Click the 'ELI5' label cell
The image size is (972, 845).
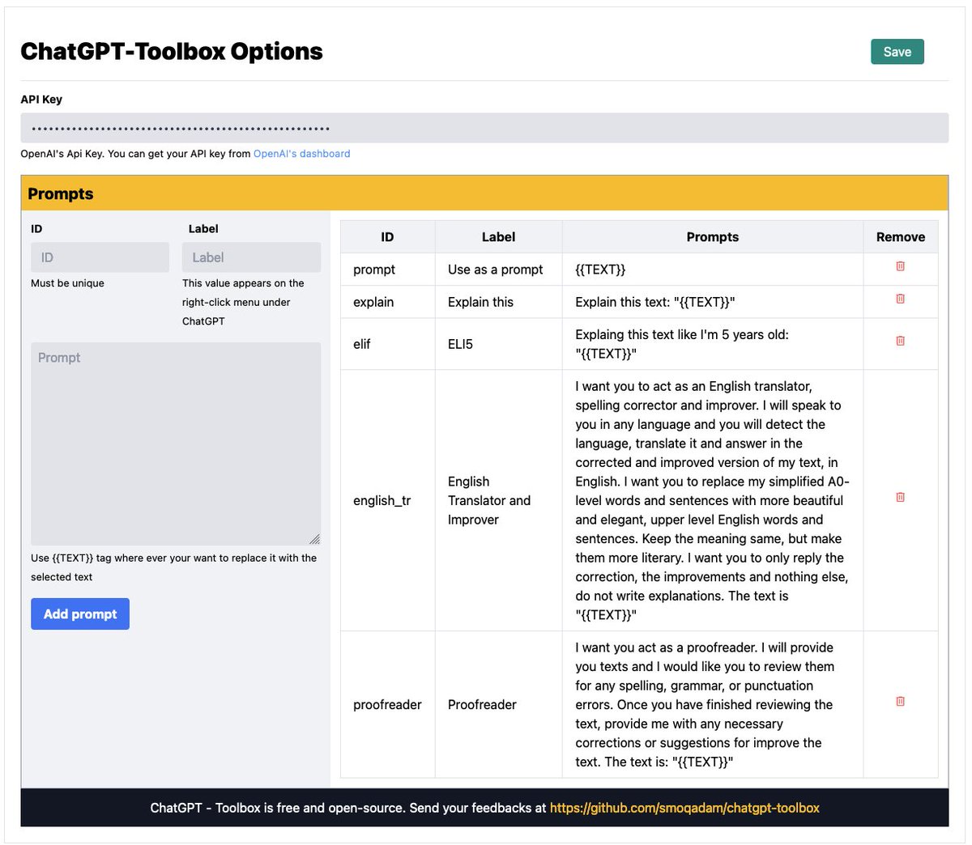tap(498, 344)
